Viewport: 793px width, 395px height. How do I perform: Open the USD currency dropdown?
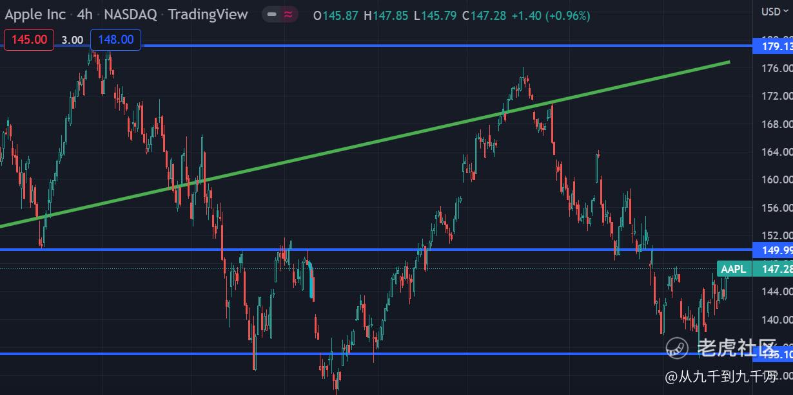coord(774,12)
